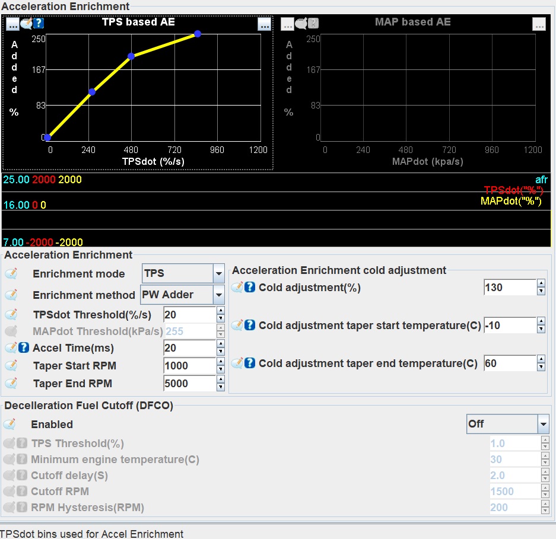Click the TPSdot Threshold value field
Screen dimensions: 556x539
pos(190,315)
